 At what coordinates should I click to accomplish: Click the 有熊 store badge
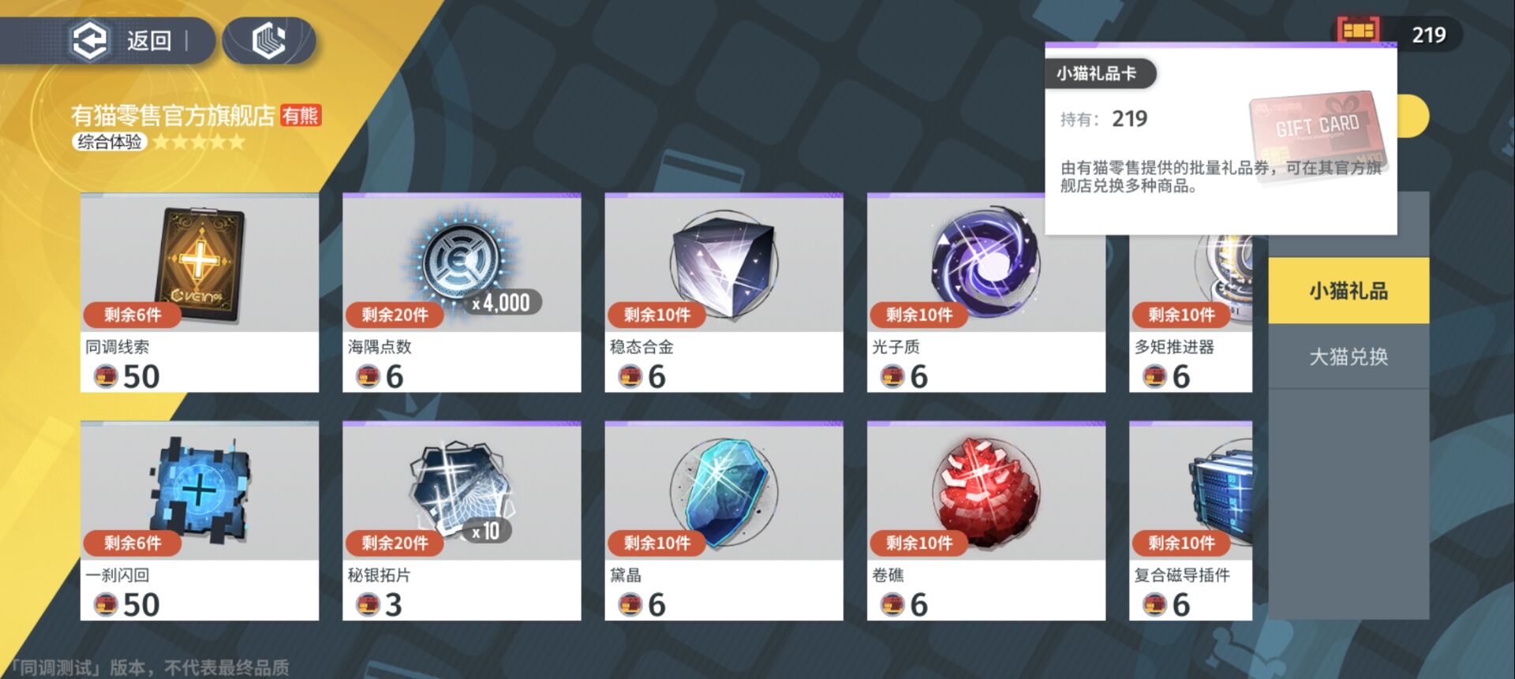[x=301, y=116]
